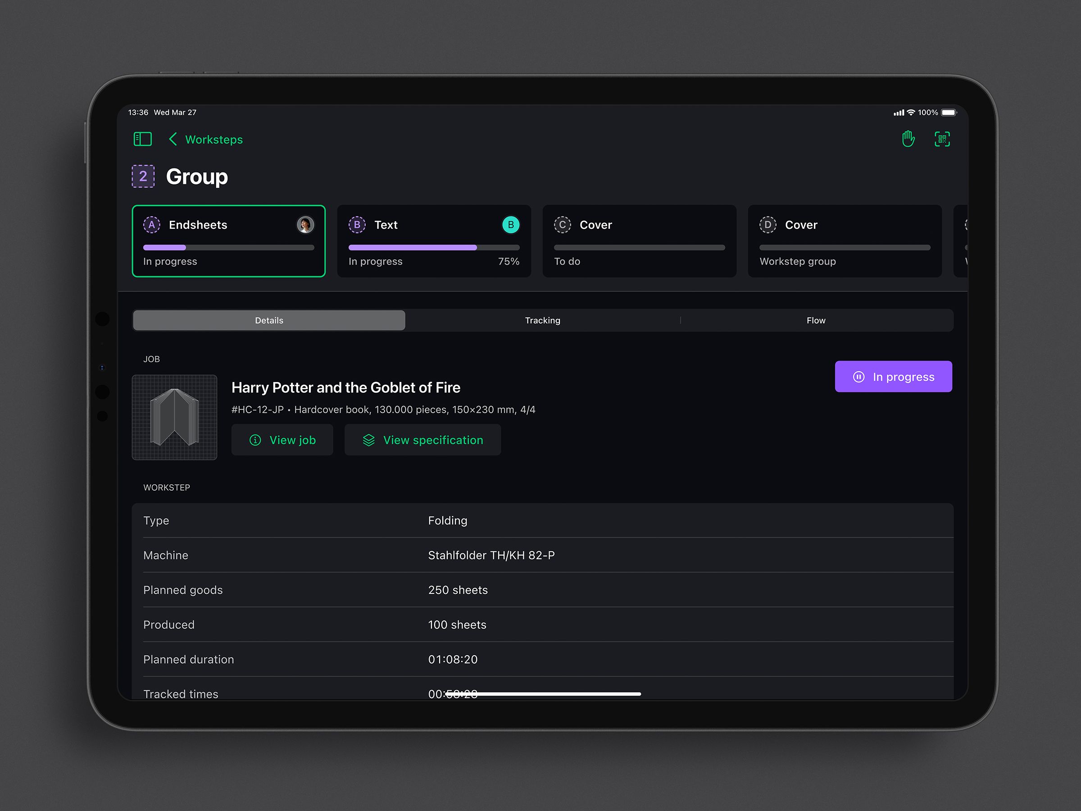Tap the home indicator bar

click(543, 694)
